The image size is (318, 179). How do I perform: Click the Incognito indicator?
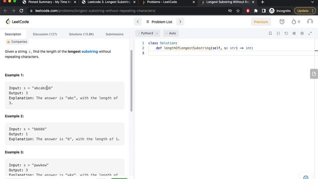(280, 11)
